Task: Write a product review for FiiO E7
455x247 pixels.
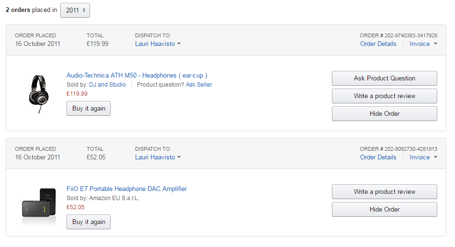Action: (x=384, y=191)
